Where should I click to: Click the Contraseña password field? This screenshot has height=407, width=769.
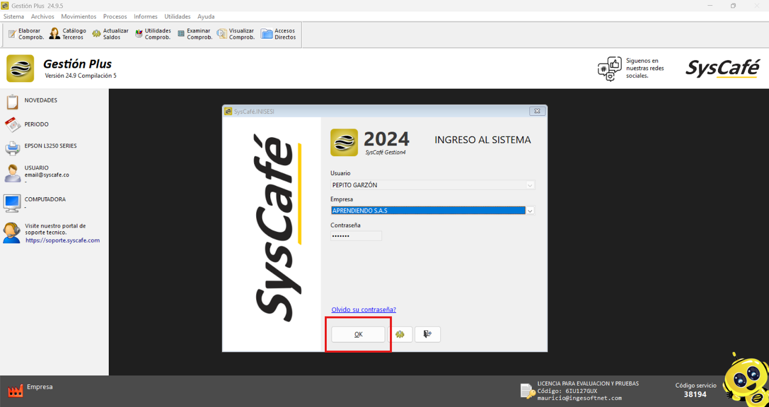pos(356,236)
